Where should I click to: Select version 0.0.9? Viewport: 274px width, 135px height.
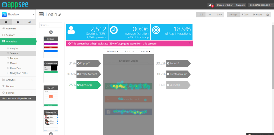pyautogui.click(x=219, y=15)
